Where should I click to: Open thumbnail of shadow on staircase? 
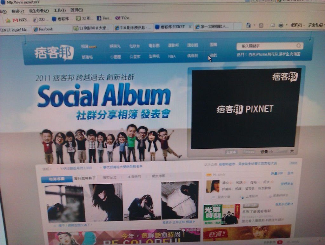[x=180, y=200]
